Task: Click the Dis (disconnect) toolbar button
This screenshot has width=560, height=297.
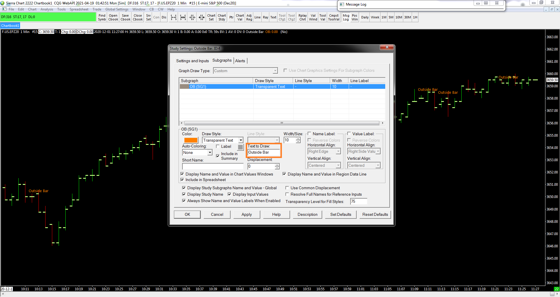Action: pyautogui.click(x=164, y=18)
